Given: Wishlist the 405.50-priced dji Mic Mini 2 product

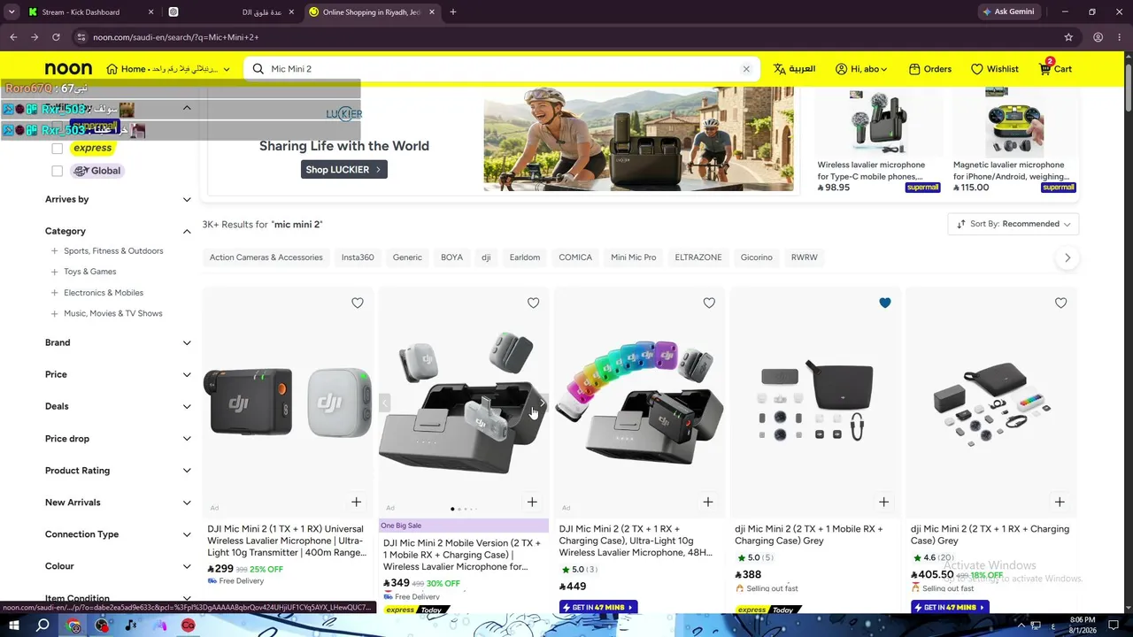Looking at the screenshot, I should pos(1060,303).
